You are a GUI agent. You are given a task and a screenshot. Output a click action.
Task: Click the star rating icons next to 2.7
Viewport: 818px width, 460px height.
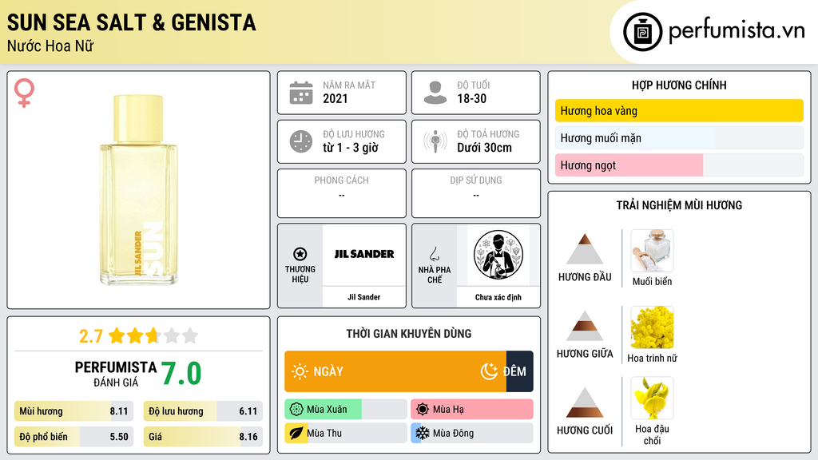point(153,335)
